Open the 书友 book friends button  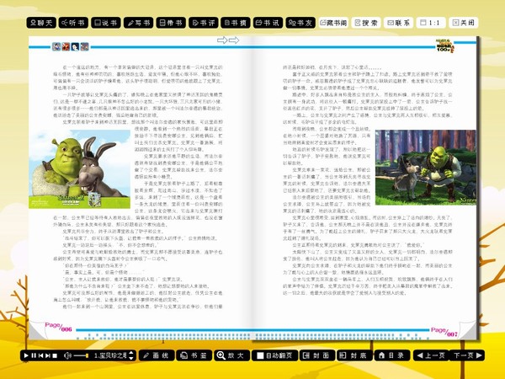pos(300,23)
